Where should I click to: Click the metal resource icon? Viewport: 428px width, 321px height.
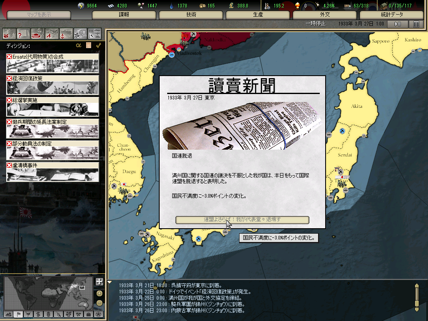[111, 6]
